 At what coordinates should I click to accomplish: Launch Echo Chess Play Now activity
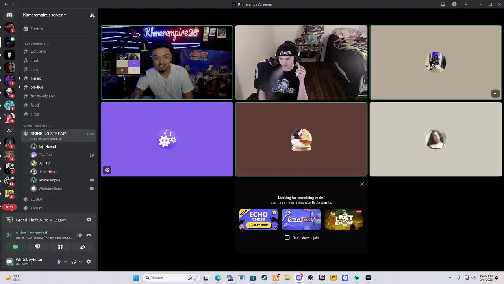258,219
